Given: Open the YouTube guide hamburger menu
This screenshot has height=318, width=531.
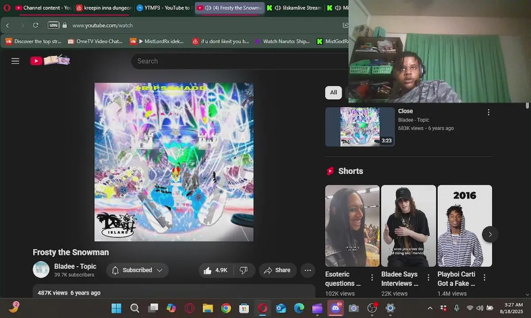Looking at the screenshot, I should [15, 61].
